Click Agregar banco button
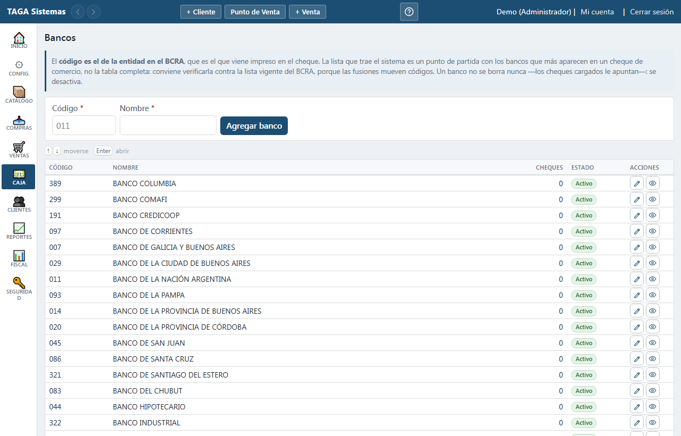681x436 pixels. click(x=254, y=126)
